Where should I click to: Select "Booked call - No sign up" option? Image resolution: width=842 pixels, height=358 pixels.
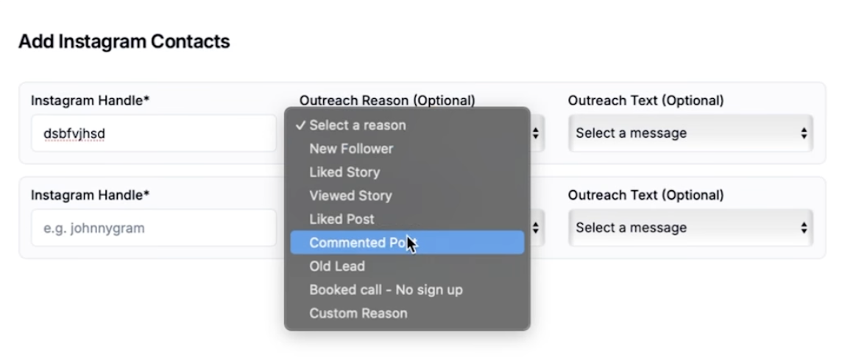pos(386,290)
